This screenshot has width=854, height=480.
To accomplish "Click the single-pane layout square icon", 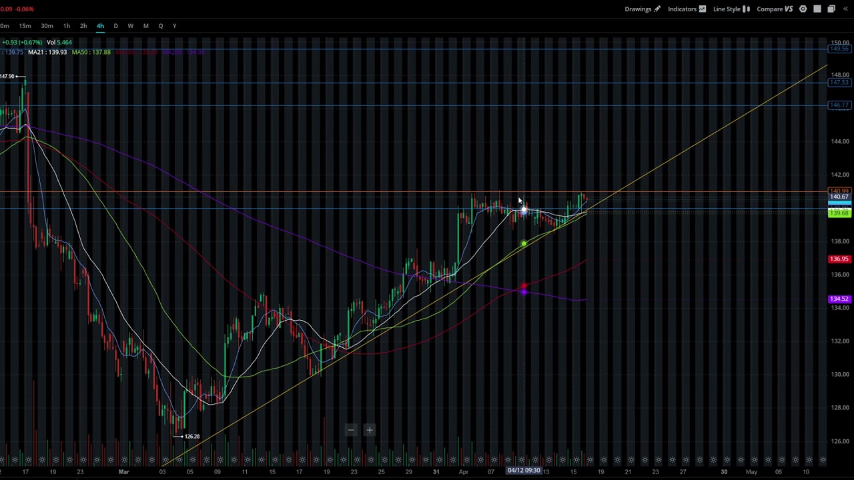I will (817, 9).
